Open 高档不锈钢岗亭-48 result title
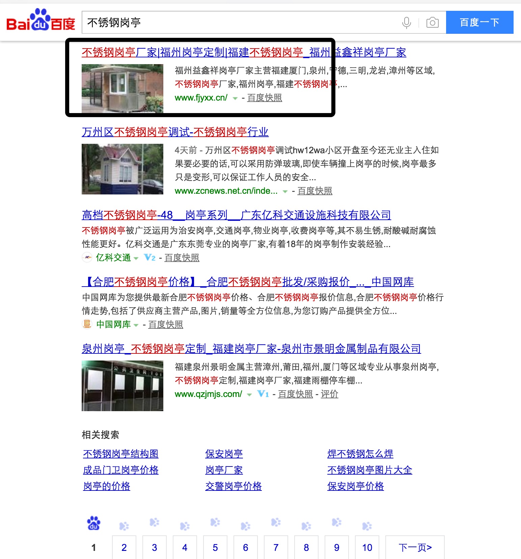Screen dimensions: 521x559 coord(236,215)
